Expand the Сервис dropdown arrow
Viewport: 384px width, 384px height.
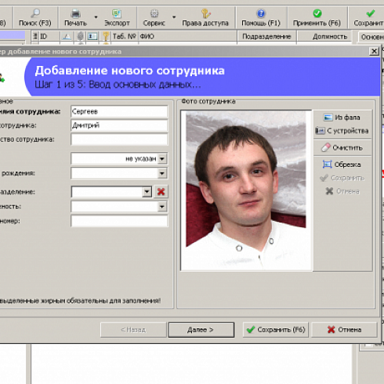click(x=174, y=17)
